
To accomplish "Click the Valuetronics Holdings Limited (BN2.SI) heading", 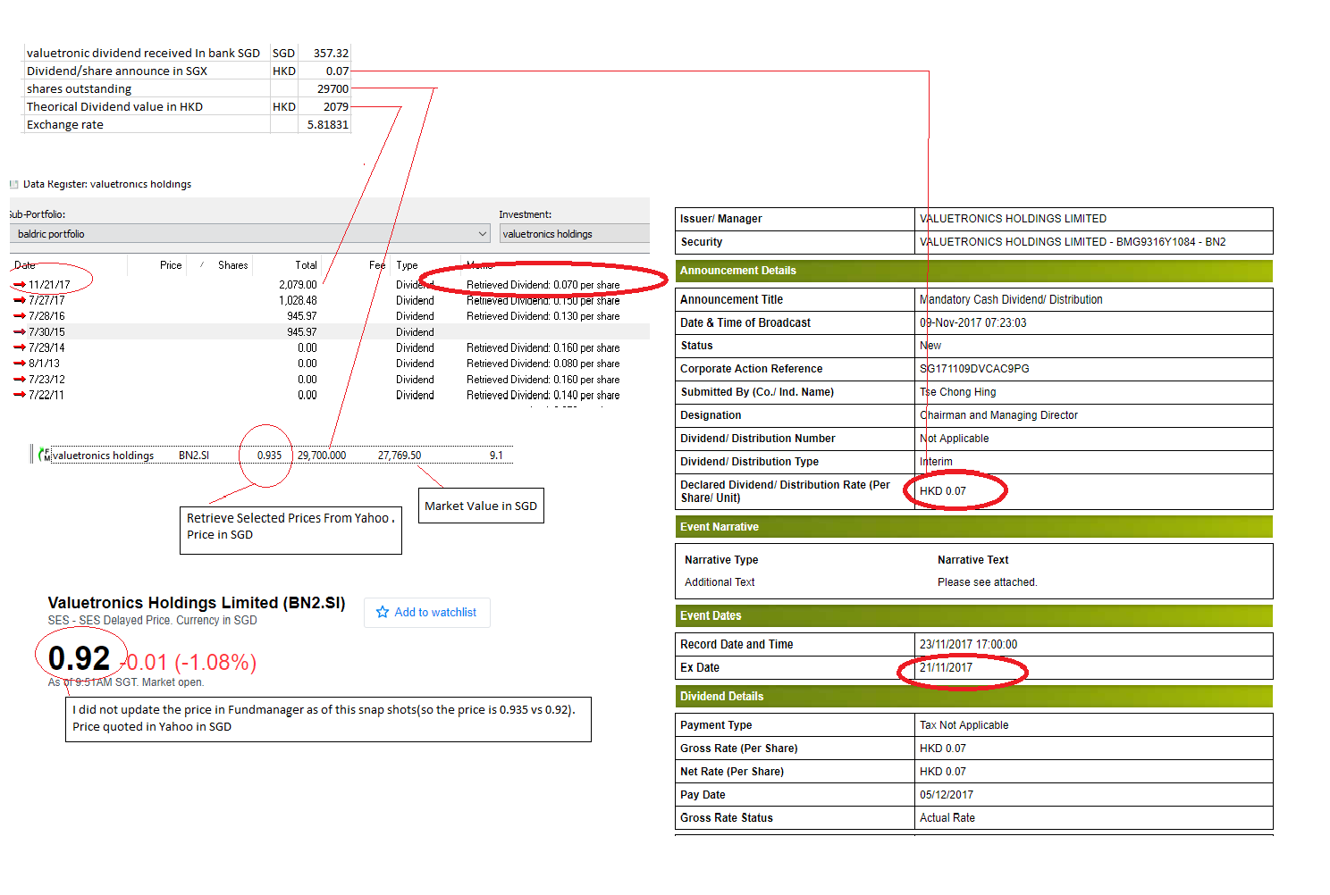I will pos(197,603).
